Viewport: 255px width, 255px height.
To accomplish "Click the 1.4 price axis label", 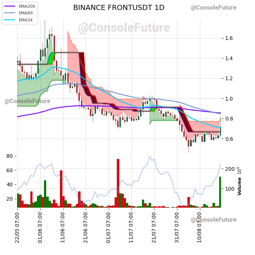I will (229, 58).
